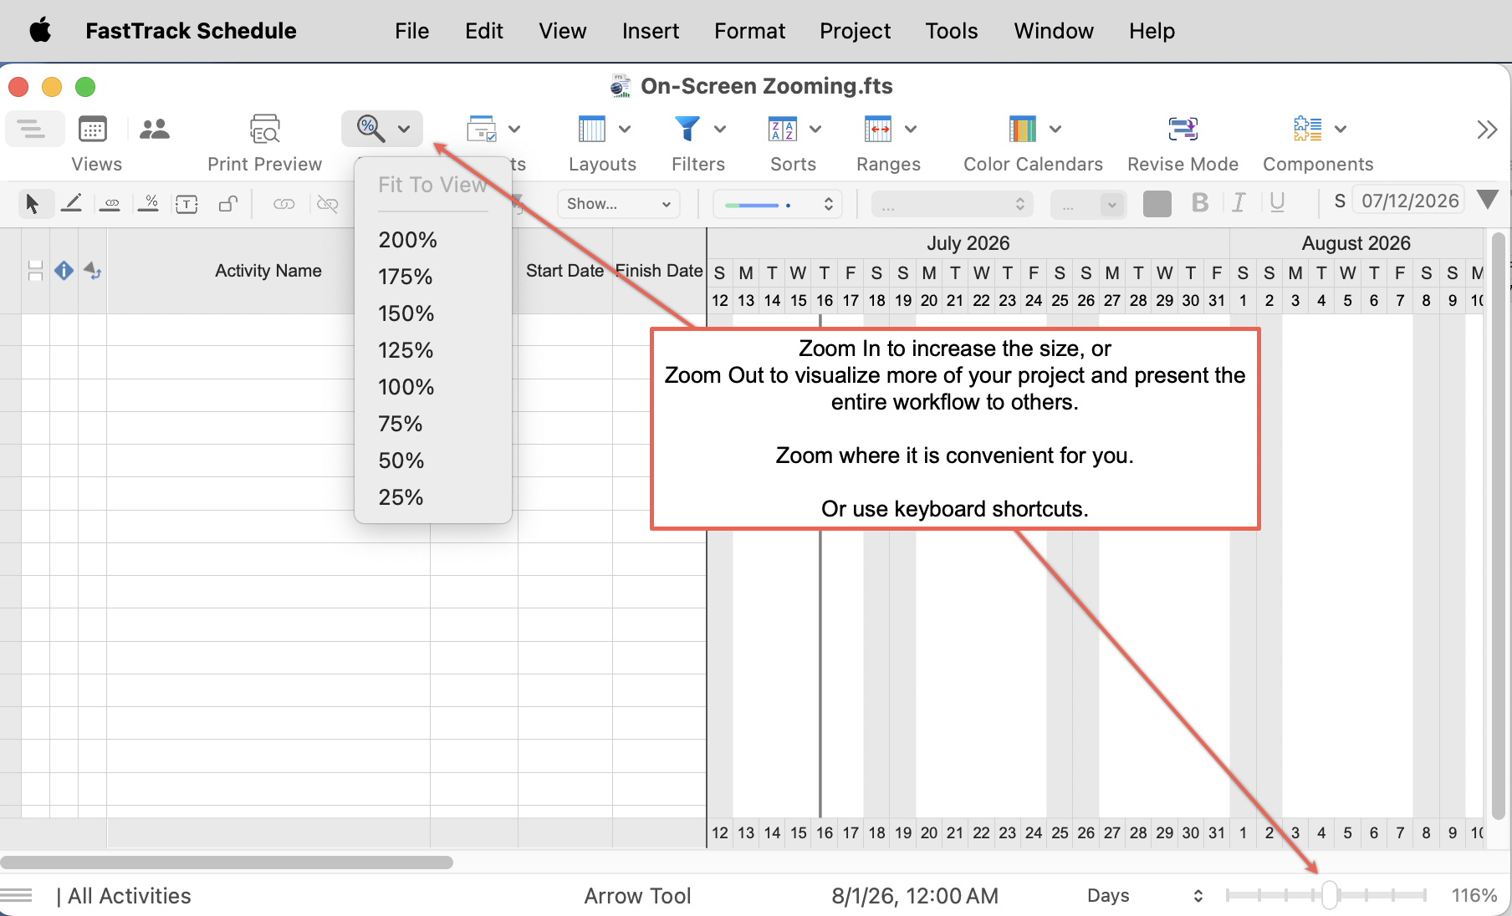Open the Format menu
The width and height of the screenshot is (1512, 916).
click(750, 31)
